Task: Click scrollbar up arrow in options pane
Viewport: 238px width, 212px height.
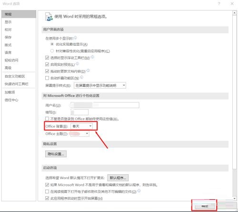Action: coord(235,13)
